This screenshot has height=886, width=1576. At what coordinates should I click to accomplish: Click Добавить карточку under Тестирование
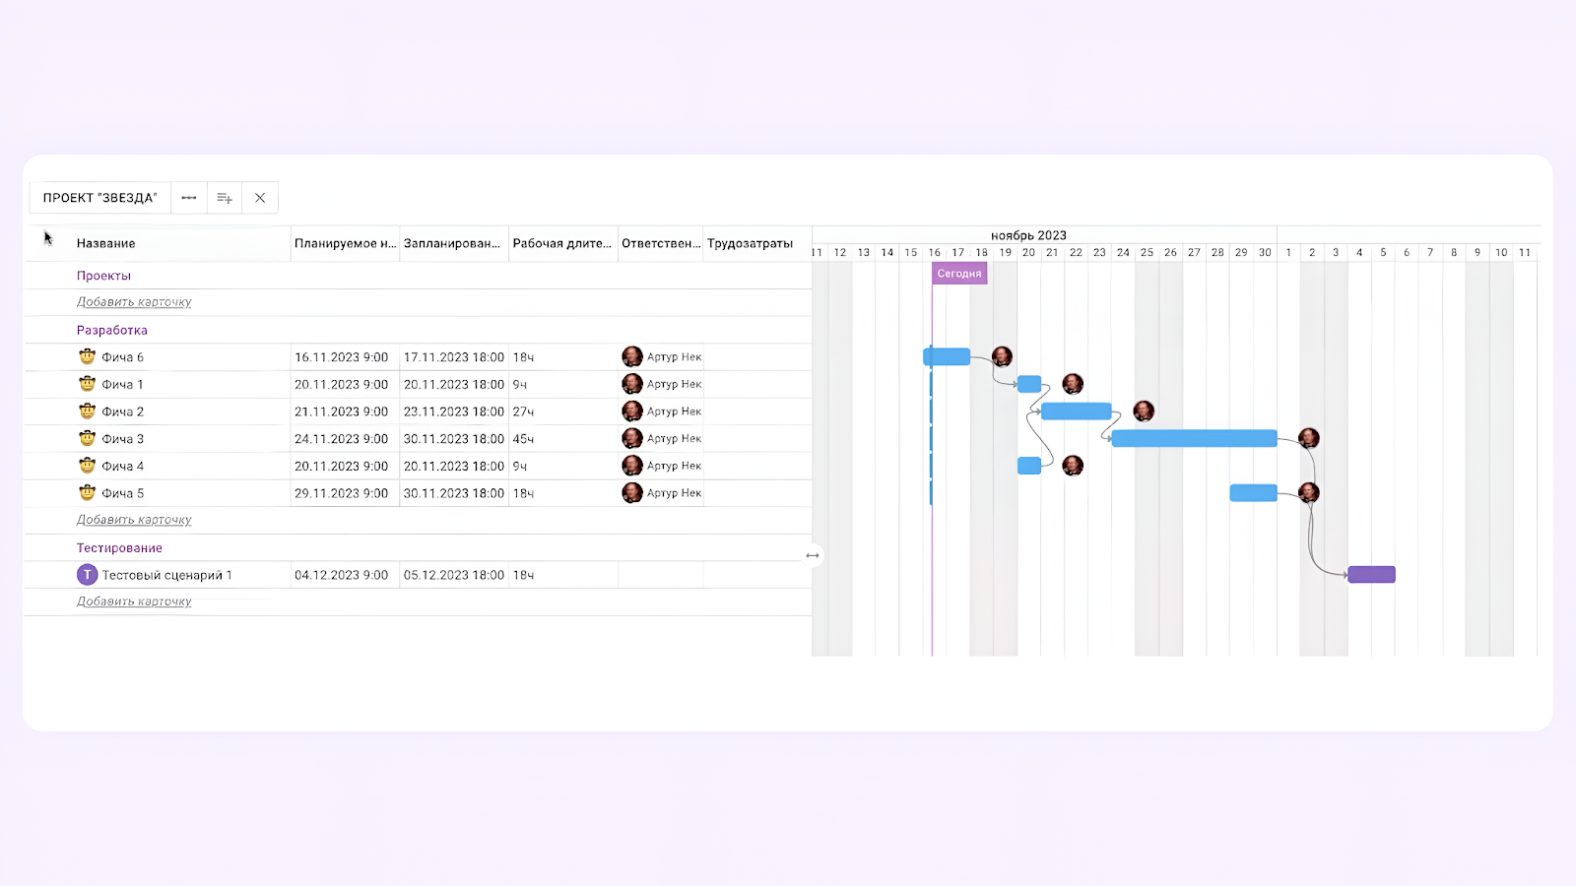134,601
